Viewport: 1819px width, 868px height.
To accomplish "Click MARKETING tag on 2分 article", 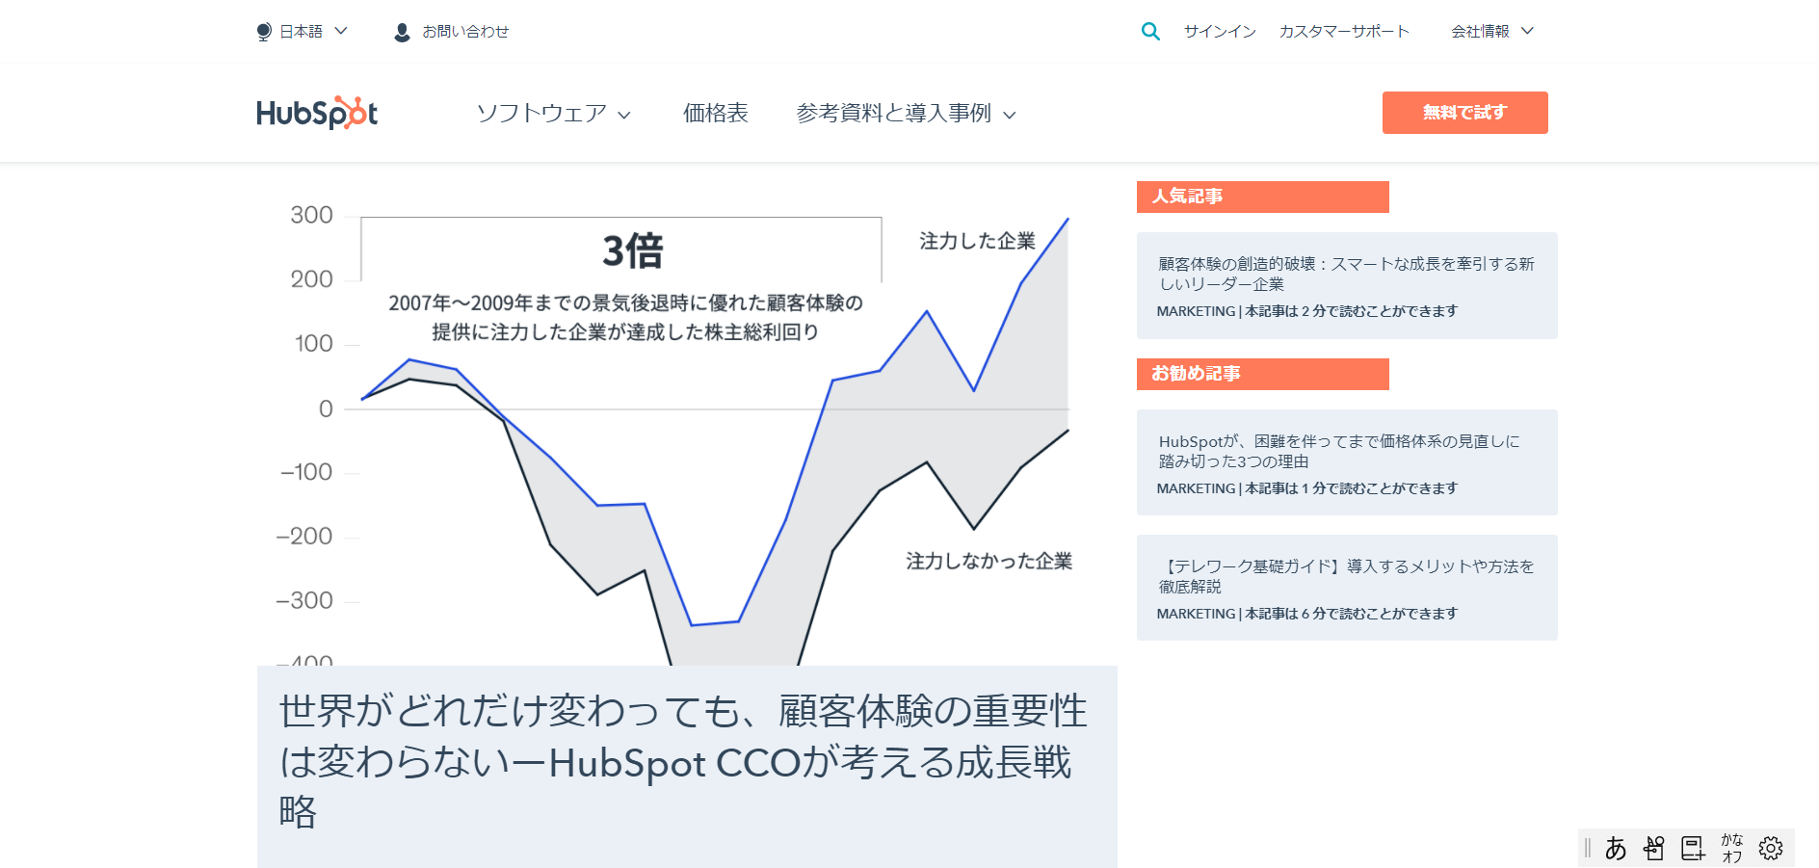I will tap(1196, 311).
